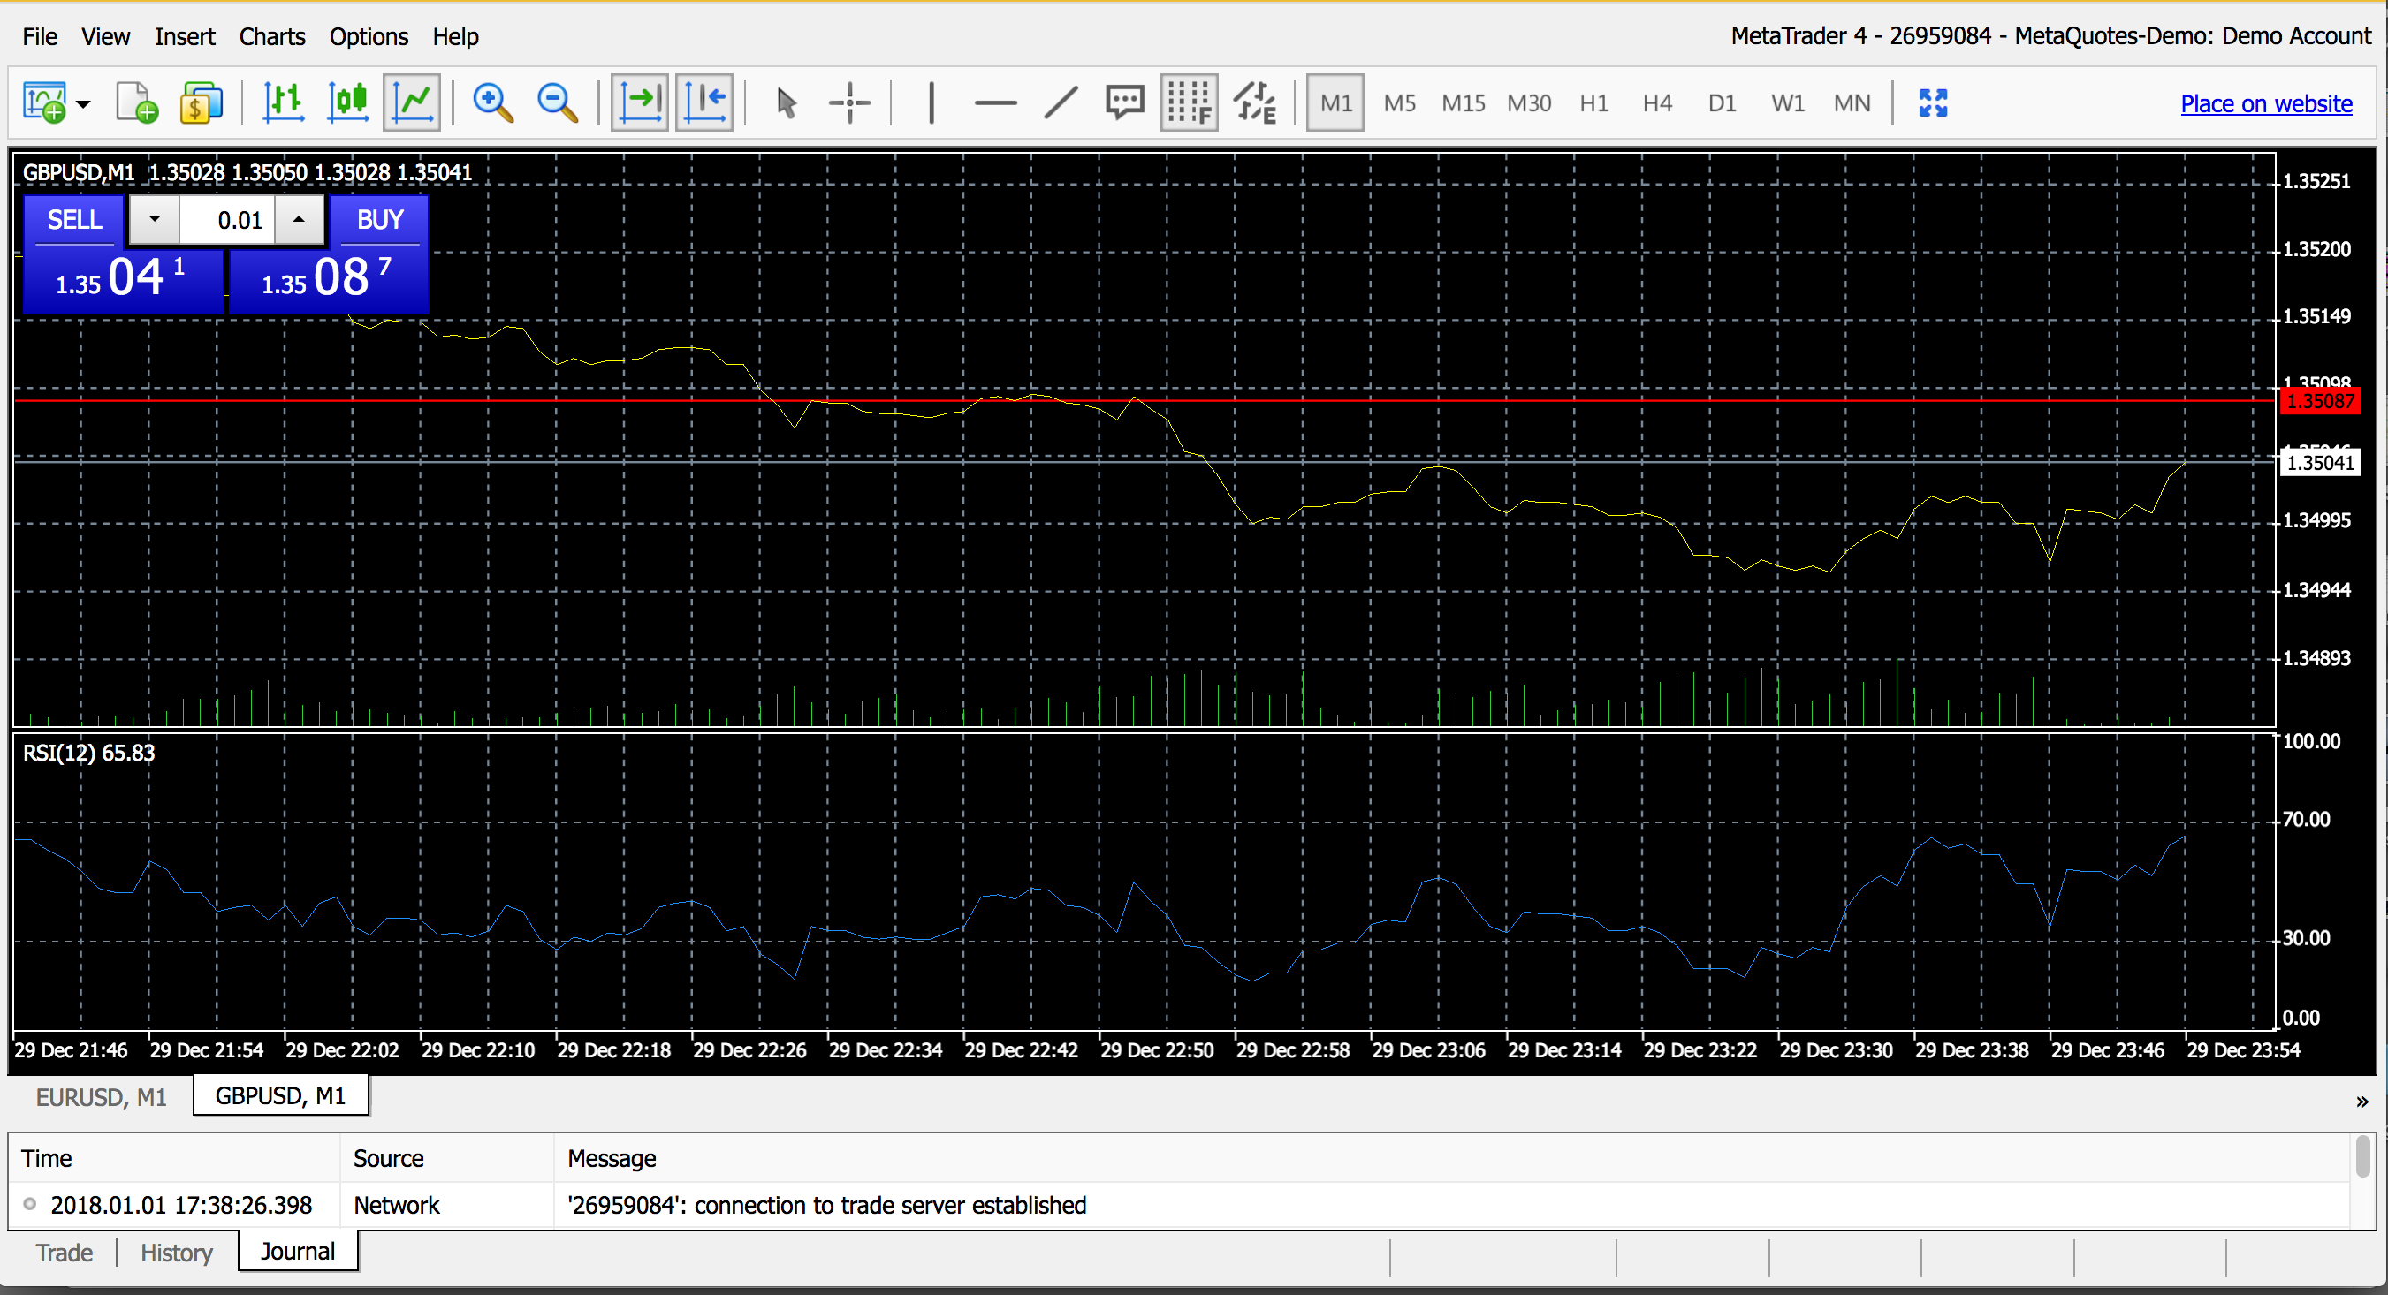Select the connection established journal row
The image size is (2388, 1295).
point(1179,1205)
